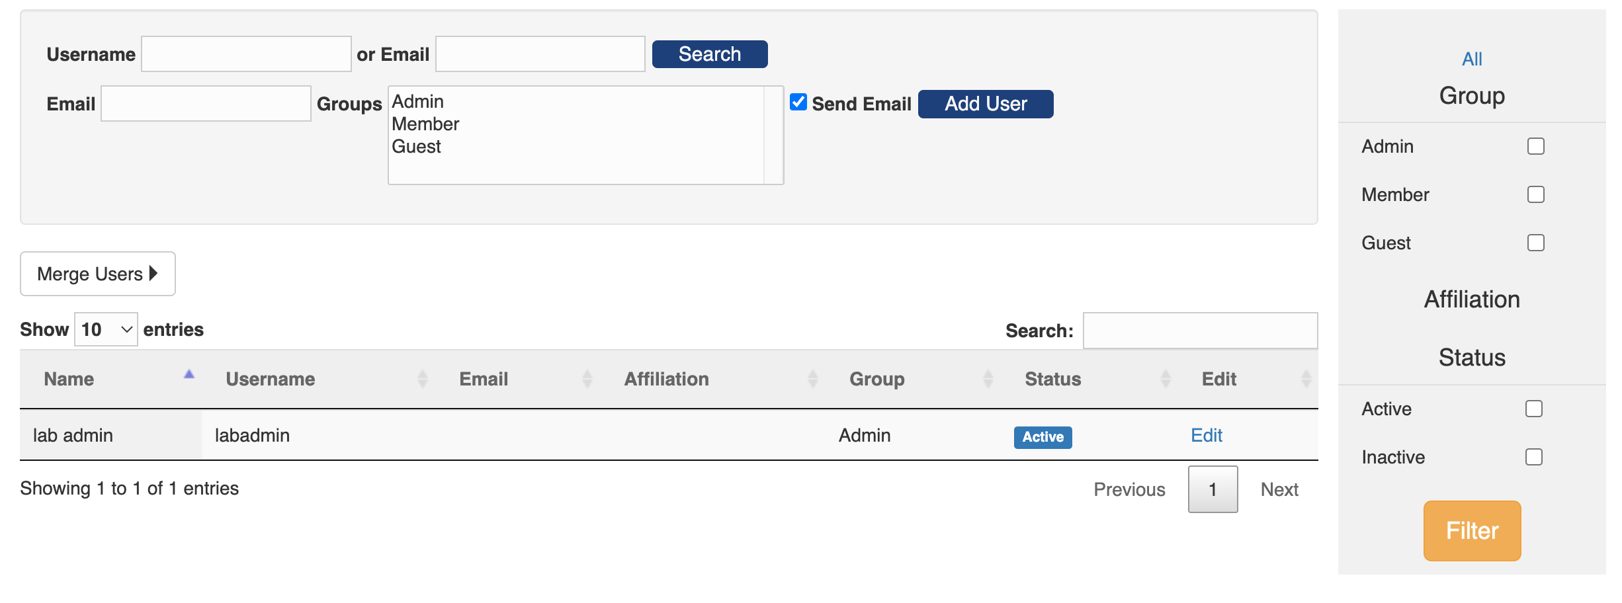The image size is (1622, 603).
Task: Click the Next pagination link
Action: [x=1279, y=489]
